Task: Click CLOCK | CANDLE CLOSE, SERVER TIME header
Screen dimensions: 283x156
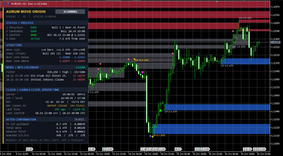Action: [33, 90]
